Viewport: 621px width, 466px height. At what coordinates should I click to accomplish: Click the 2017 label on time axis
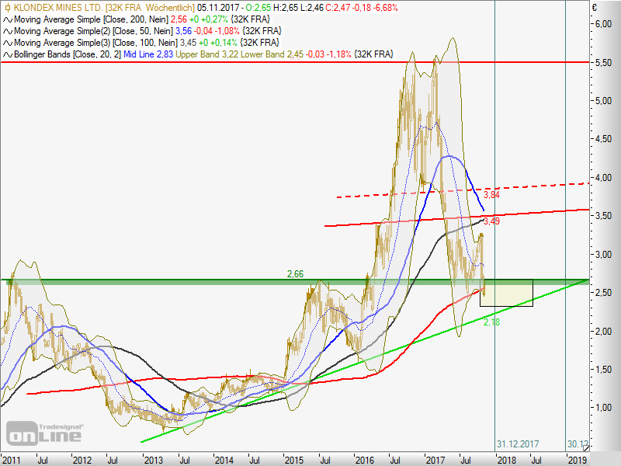(435, 460)
